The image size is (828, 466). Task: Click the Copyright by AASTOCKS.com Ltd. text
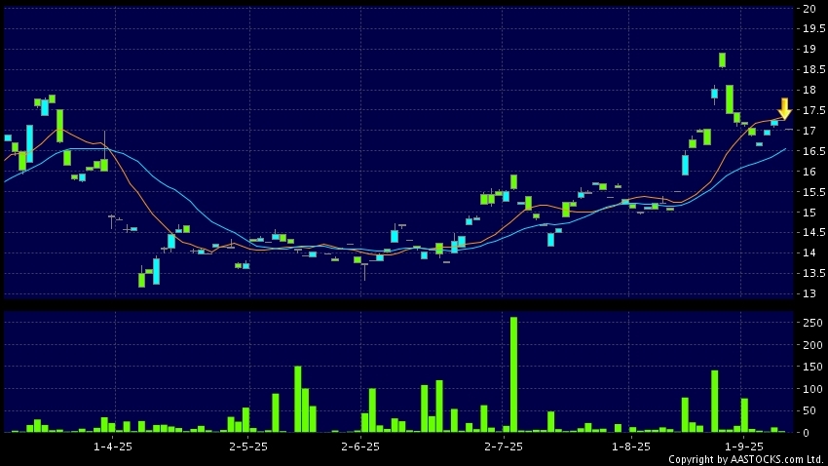pyautogui.click(x=745, y=459)
